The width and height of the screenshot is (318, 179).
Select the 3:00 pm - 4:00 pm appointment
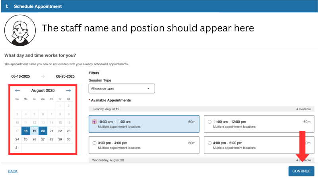(x=94, y=143)
